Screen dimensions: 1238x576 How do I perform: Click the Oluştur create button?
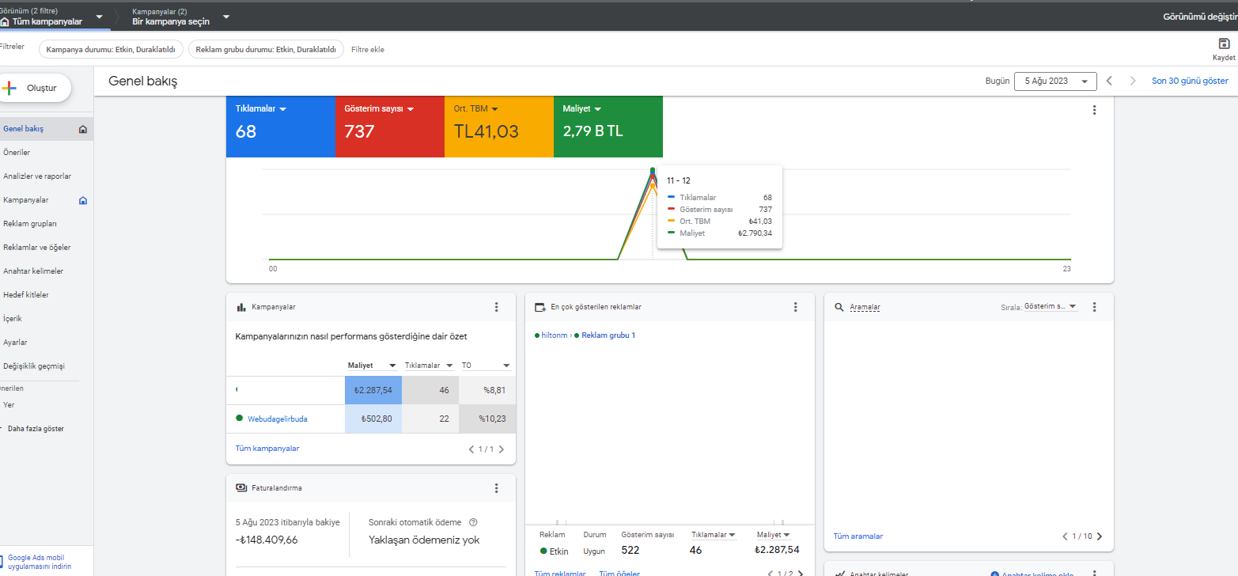(35, 88)
